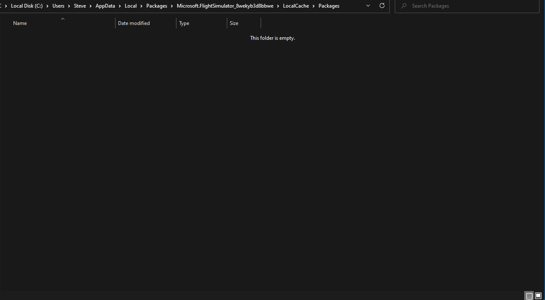Switch to details view layout icon
The width and height of the screenshot is (545, 300).
pyautogui.click(x=529, y=296)
